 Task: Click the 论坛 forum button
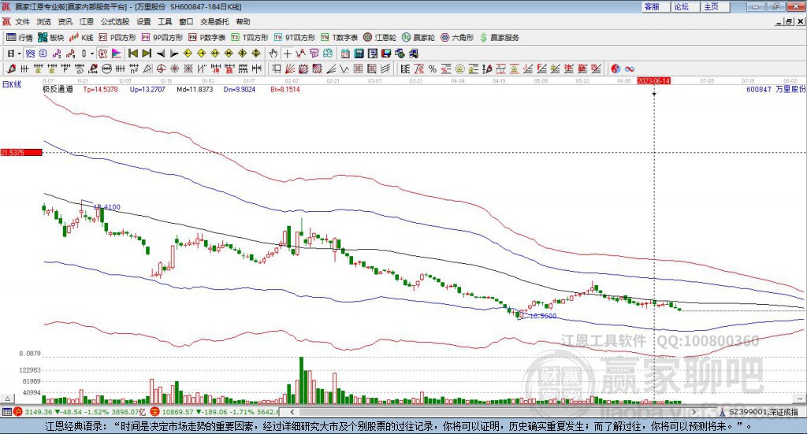[685, 6]
